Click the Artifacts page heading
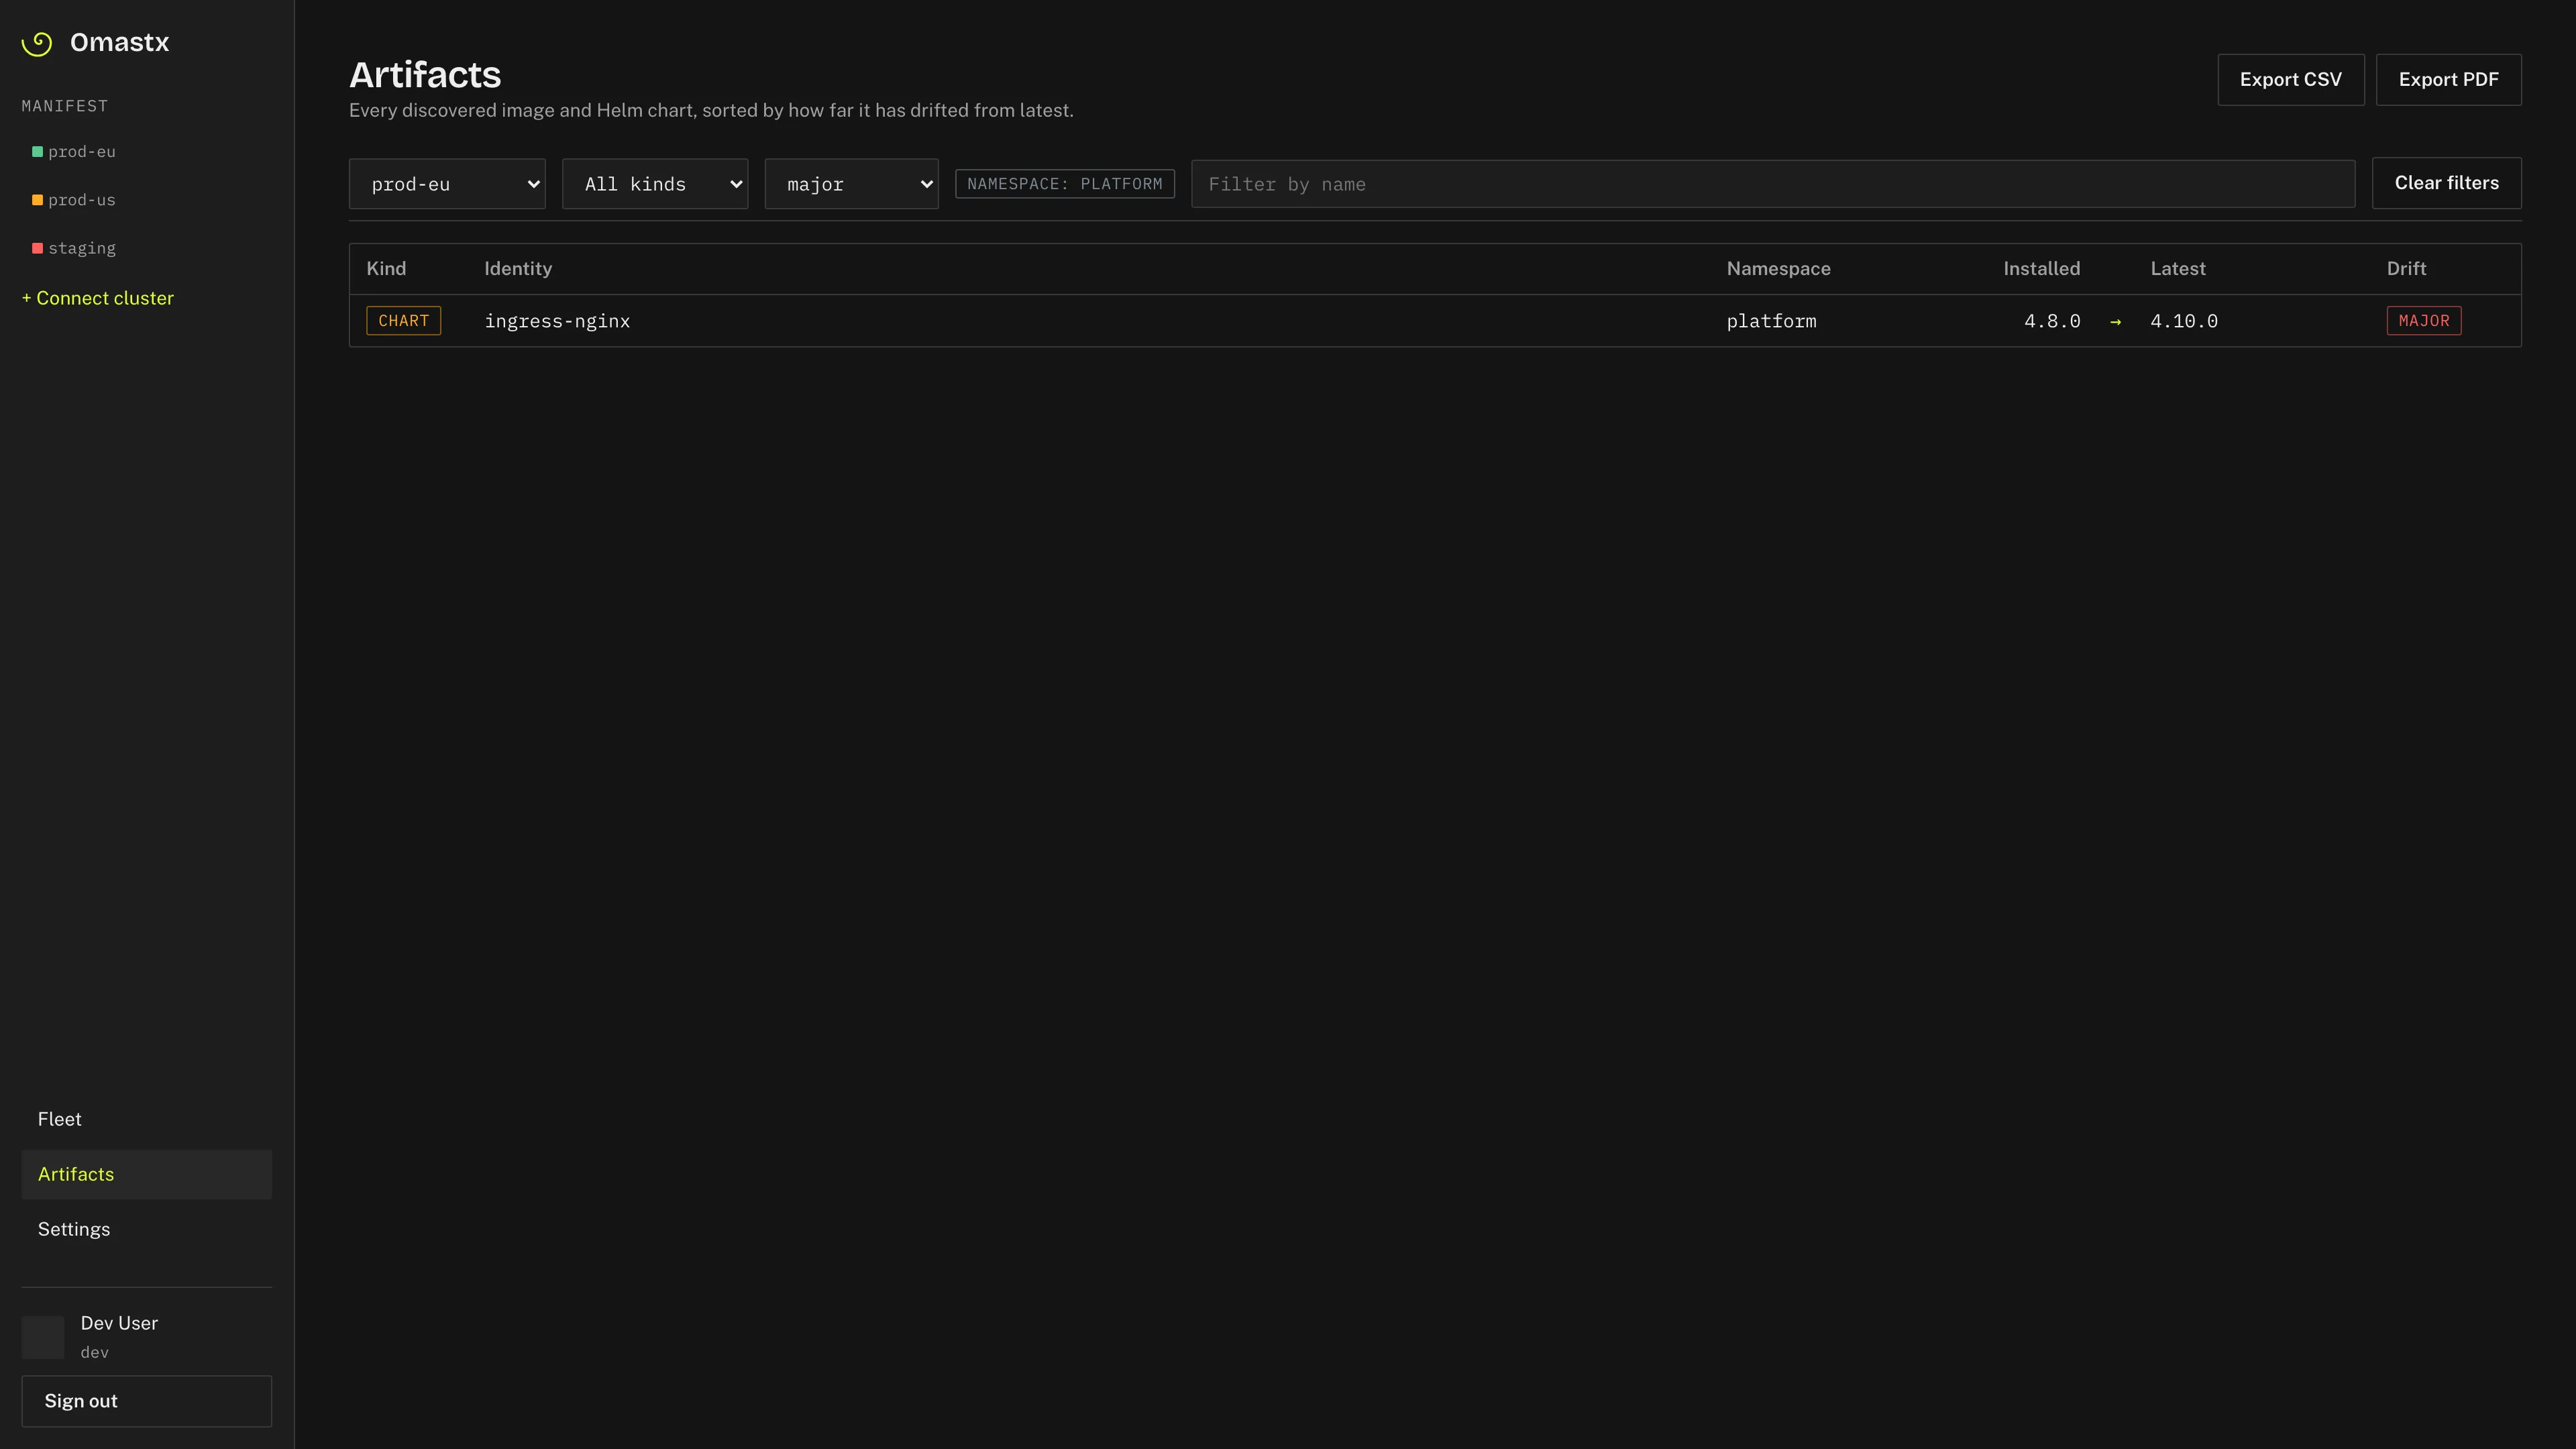Viewport: 2576px width, 1449px height. coord(425,75)
